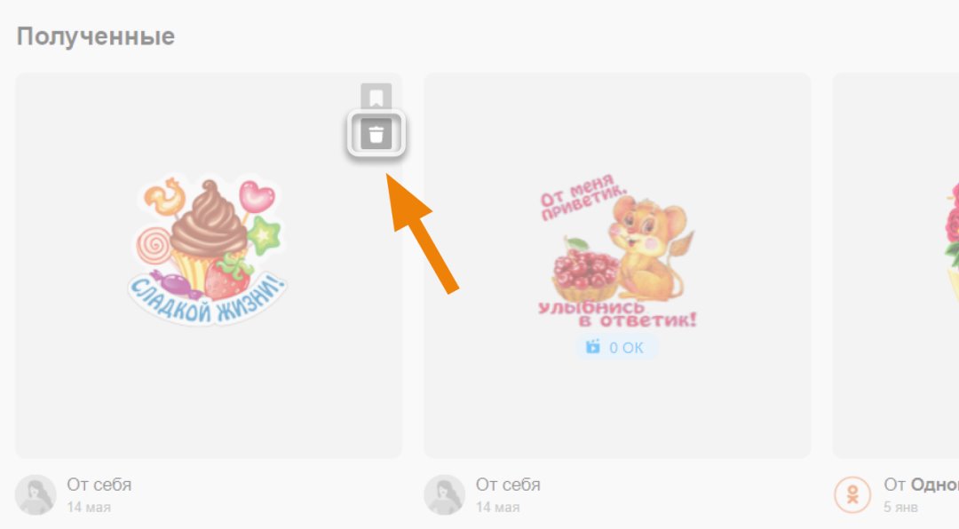Open the От меня приветик mouse sticker

click(x=618, y=252)
